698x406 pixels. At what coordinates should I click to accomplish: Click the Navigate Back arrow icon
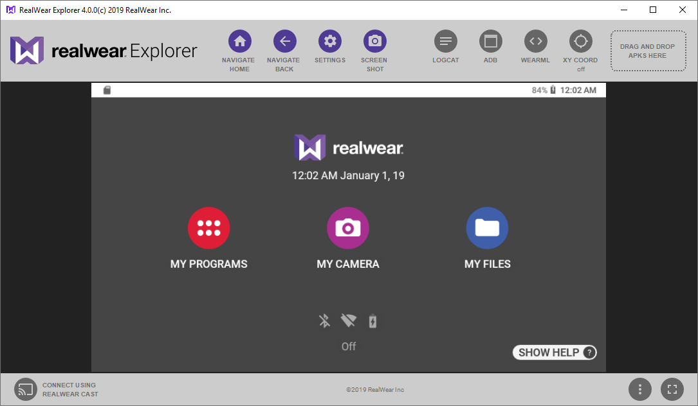coord(284,40)
